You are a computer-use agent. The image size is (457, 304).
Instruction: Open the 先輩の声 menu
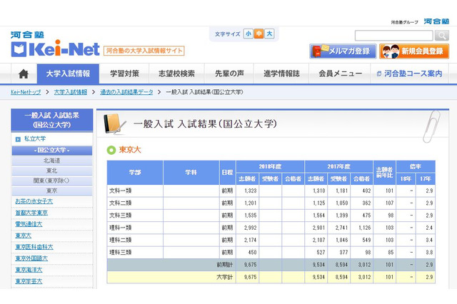(229, 74)
